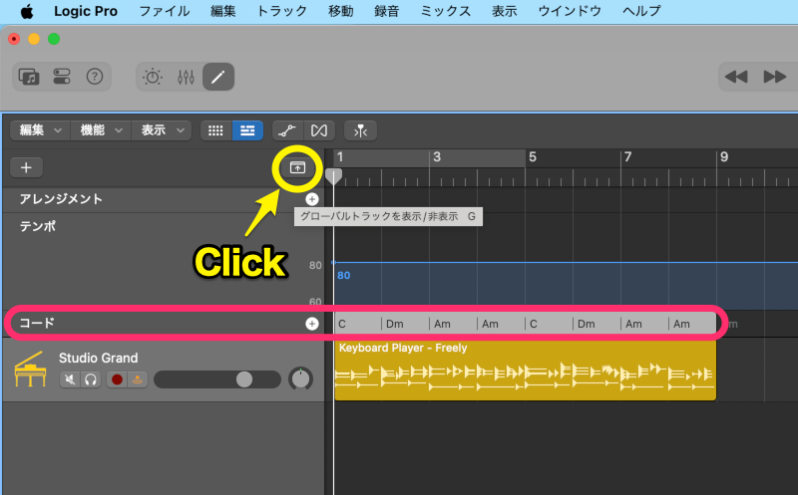This screenshot has width=798, height=495.
Task: Select the アレンジメント global track label
Action: 61,199
